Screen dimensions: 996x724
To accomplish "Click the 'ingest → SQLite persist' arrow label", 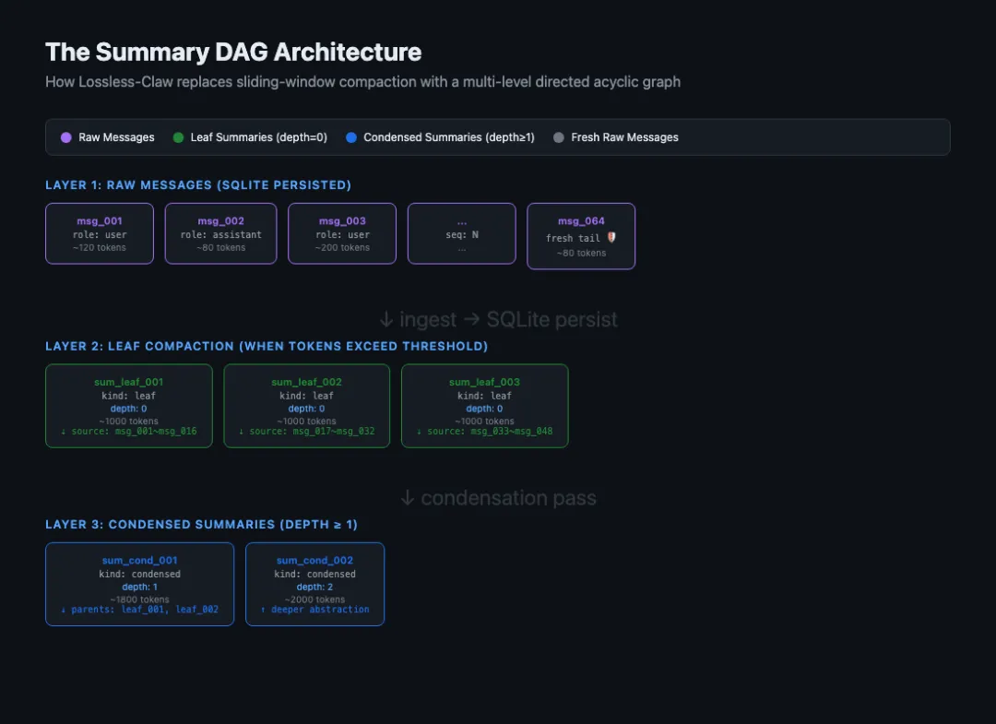I will (498, 319).
